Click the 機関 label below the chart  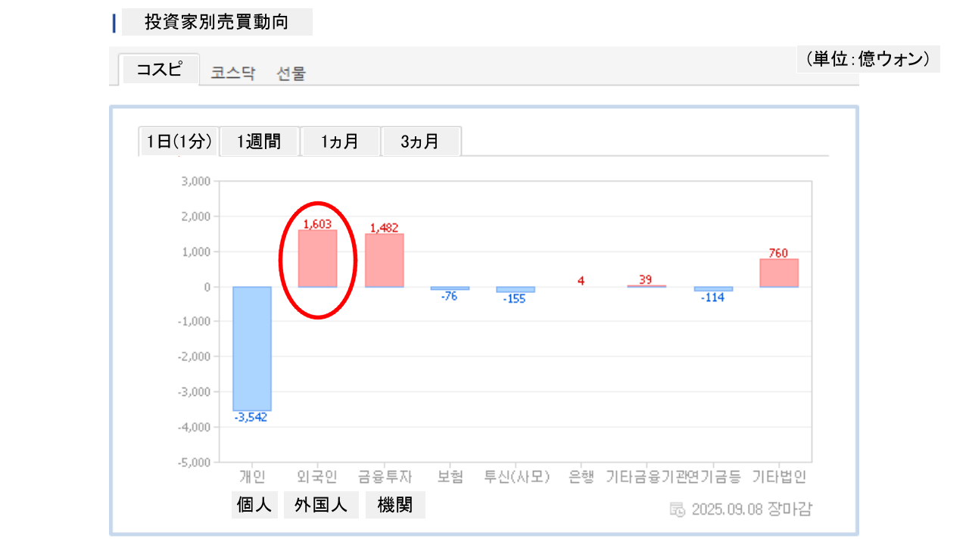coord(395,505)
